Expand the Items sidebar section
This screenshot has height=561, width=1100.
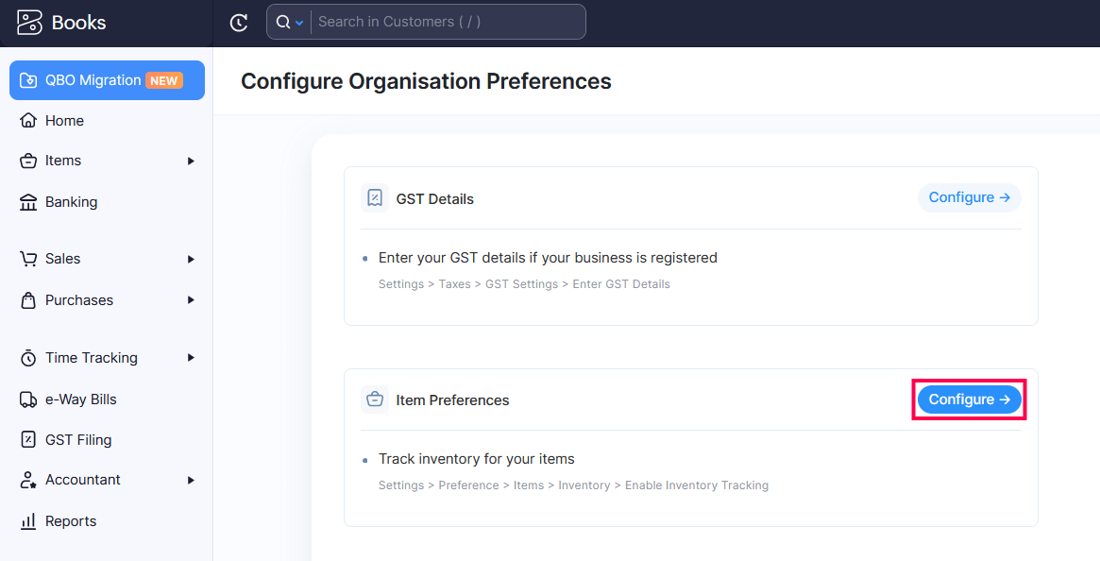coord(191,161)
